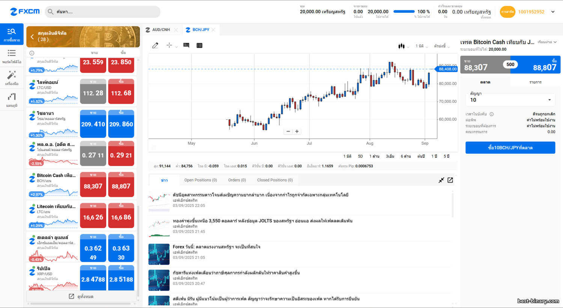Pop out the news panel to a new window
This screenshot has height=308, width=563.
point(450,180)
